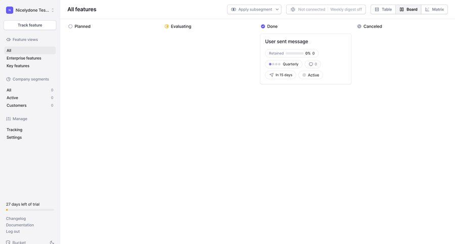The height and width of the screenshot is (244, 455).
Task: Click the Planned column header
Action: tap(82, 26)
